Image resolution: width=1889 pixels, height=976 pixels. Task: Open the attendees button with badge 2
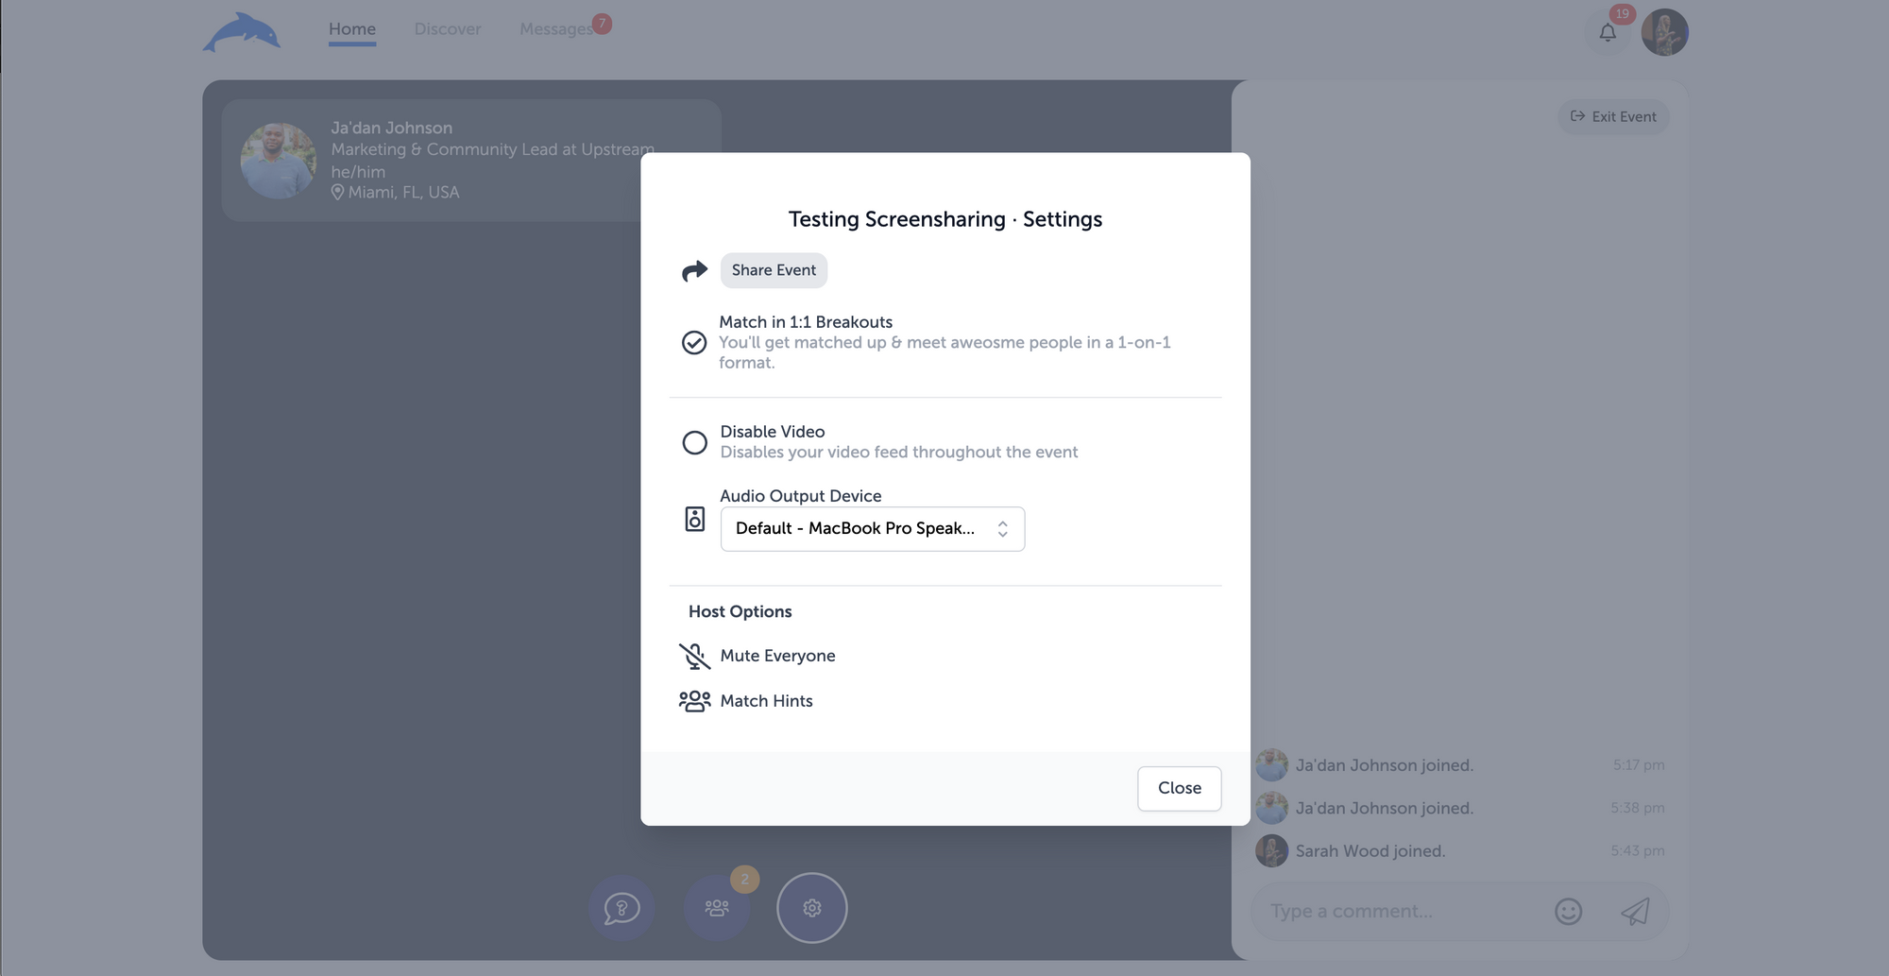pyautogui.click(x=717, y=908)
